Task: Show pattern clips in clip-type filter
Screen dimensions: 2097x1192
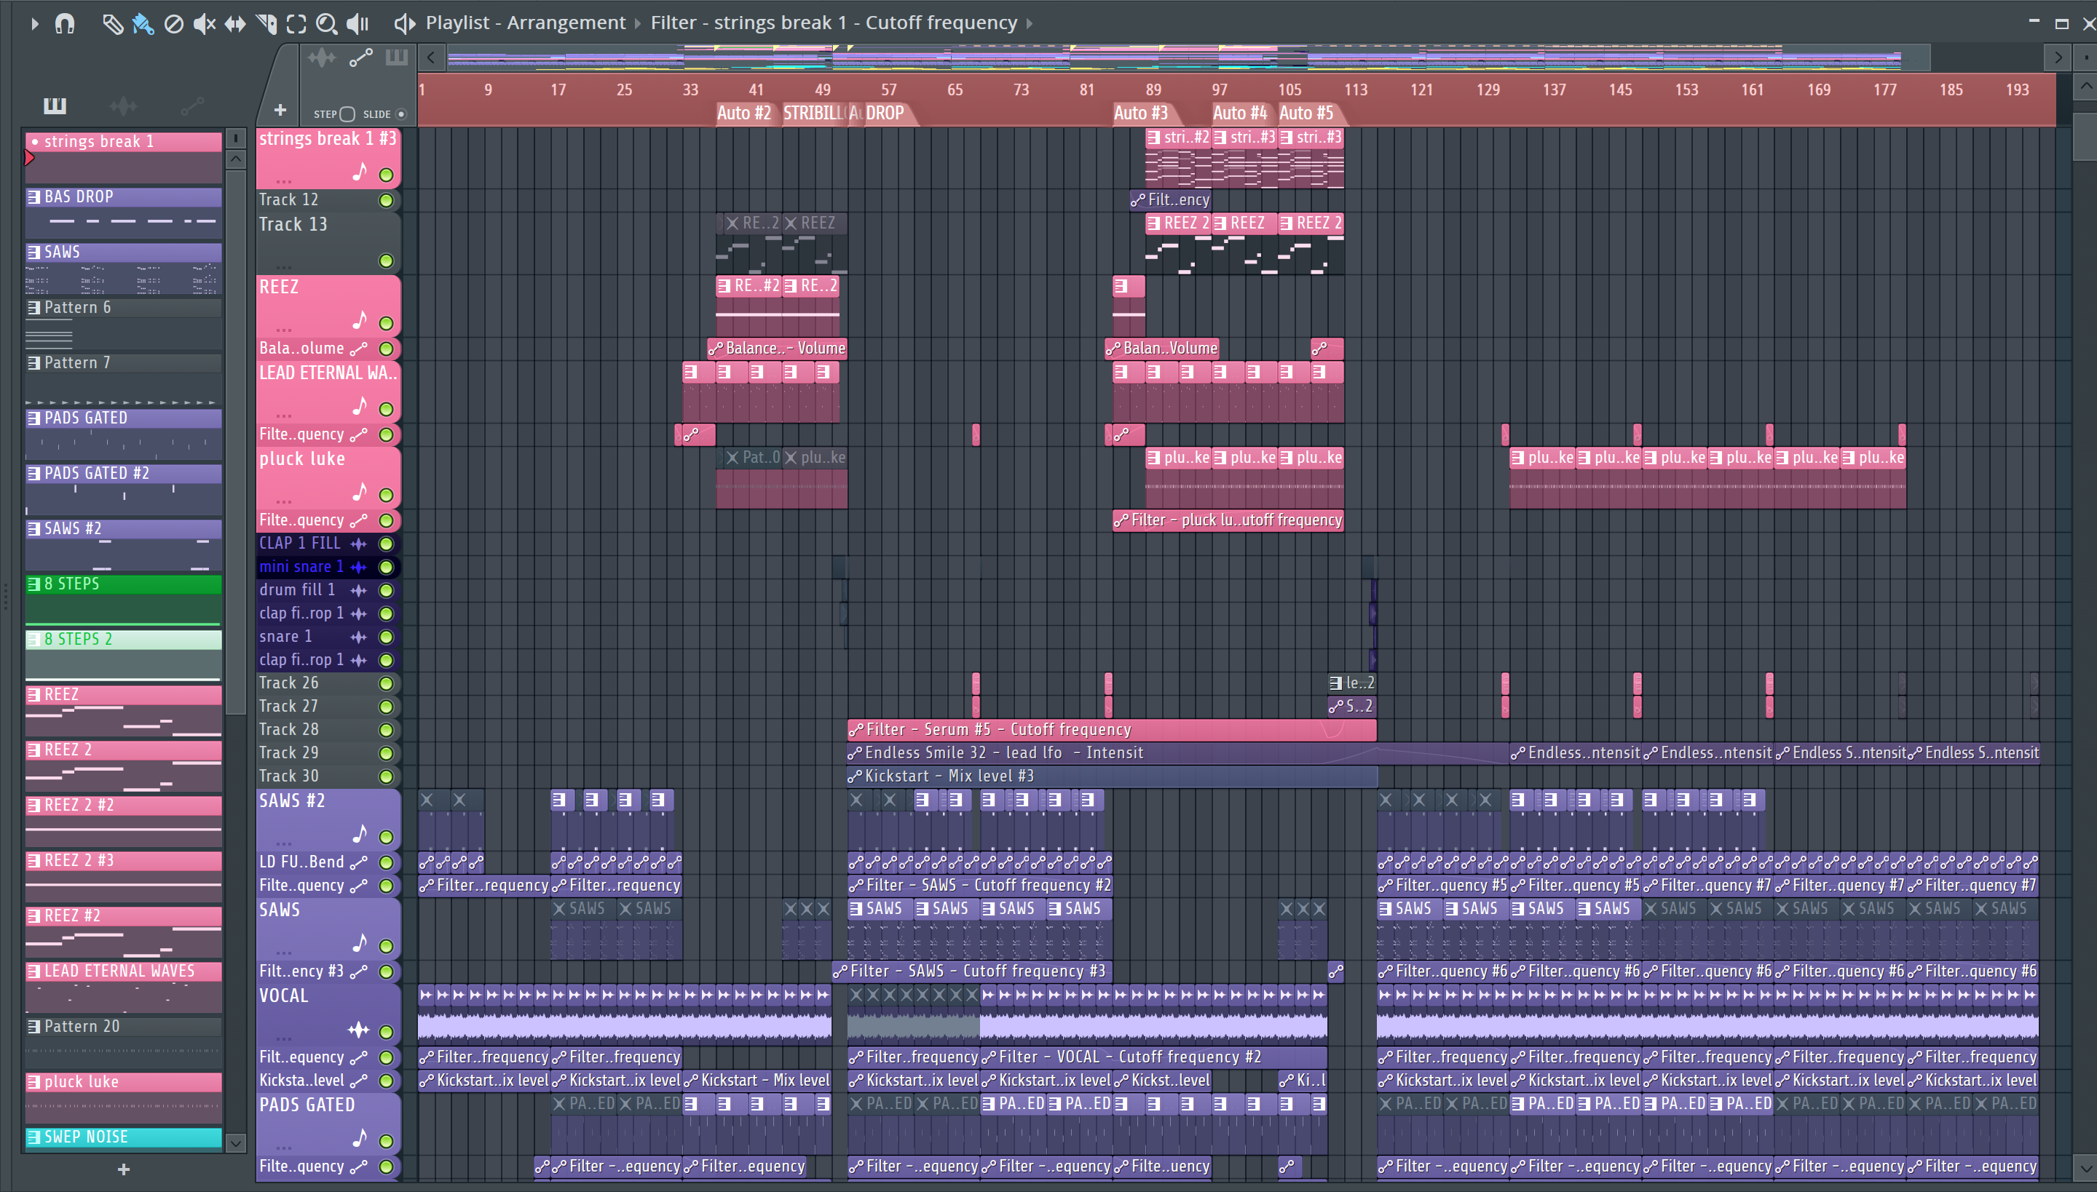Action: (x=396, y=57)
